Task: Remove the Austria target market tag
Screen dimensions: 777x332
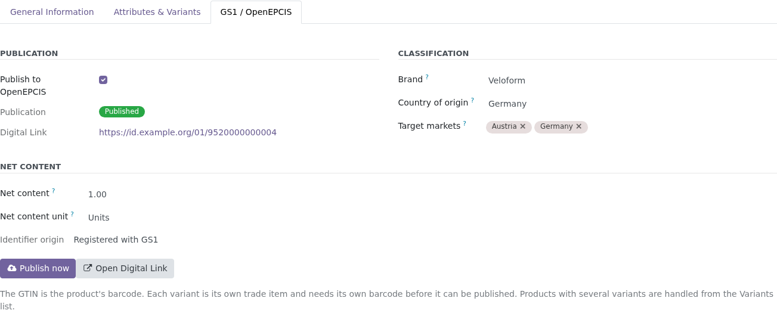Action: 523,126
